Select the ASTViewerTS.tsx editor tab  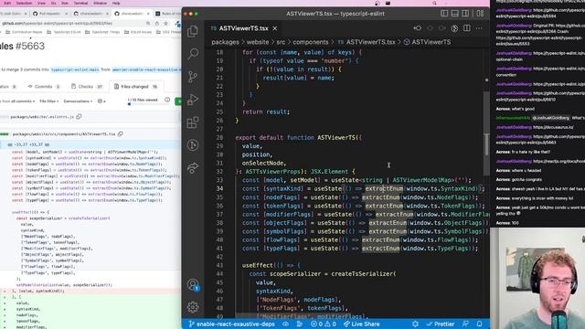pos(243,28)
